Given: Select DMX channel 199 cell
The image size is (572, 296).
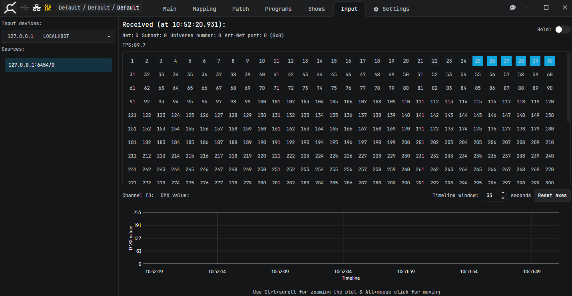Looking at the screenshot, I should pyautogui.click(x=391, y=142).
